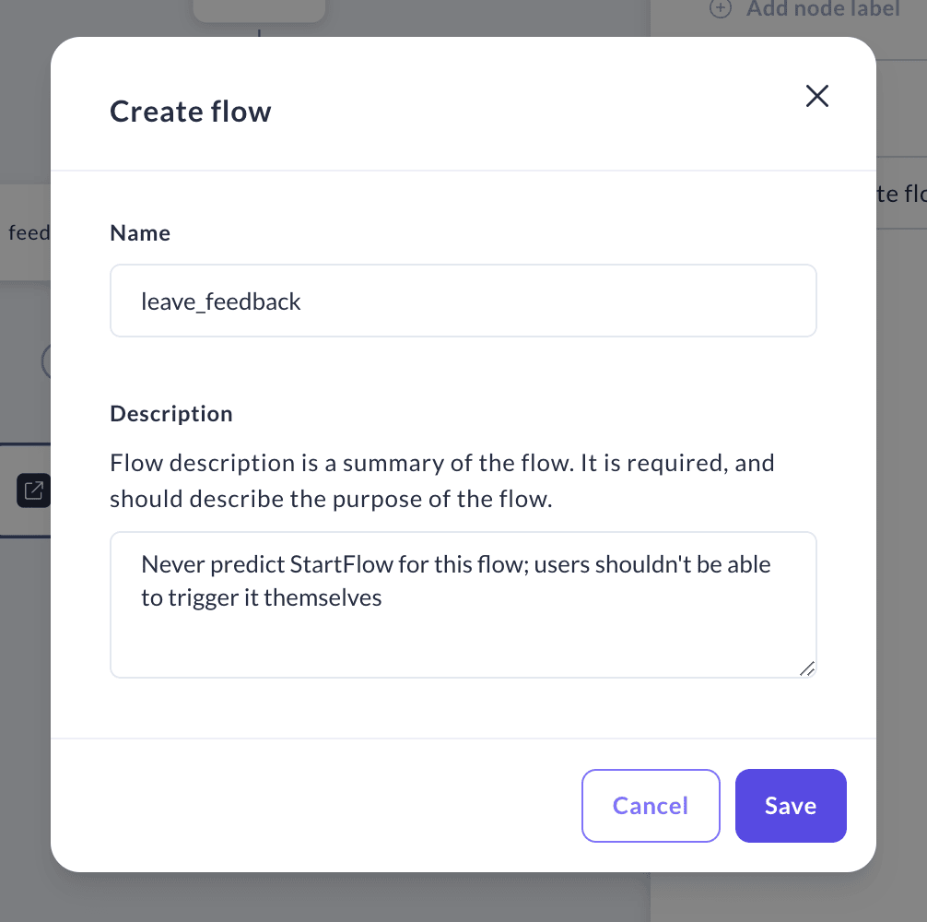Click the Create flow dialog title

[190, 111]
